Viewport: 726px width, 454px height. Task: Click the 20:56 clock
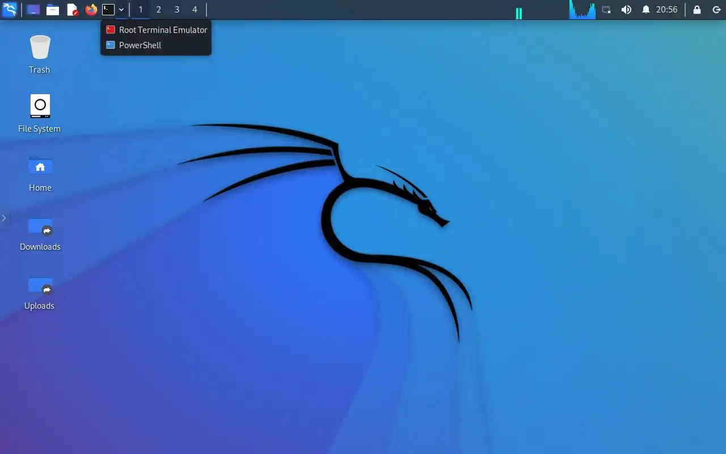pyautogui.click(x=667, y=10)
